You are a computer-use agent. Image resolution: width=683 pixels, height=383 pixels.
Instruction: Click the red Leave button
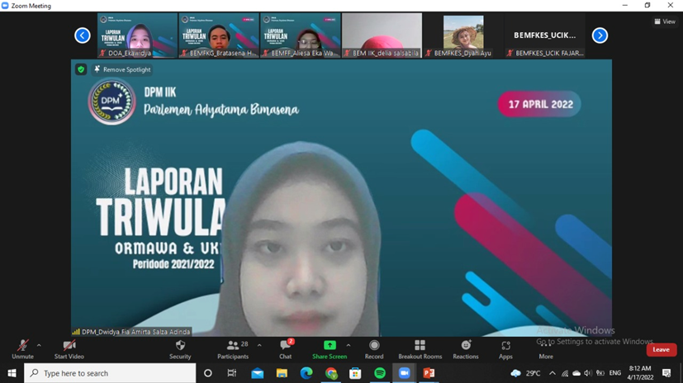click(x=661, y=349)
